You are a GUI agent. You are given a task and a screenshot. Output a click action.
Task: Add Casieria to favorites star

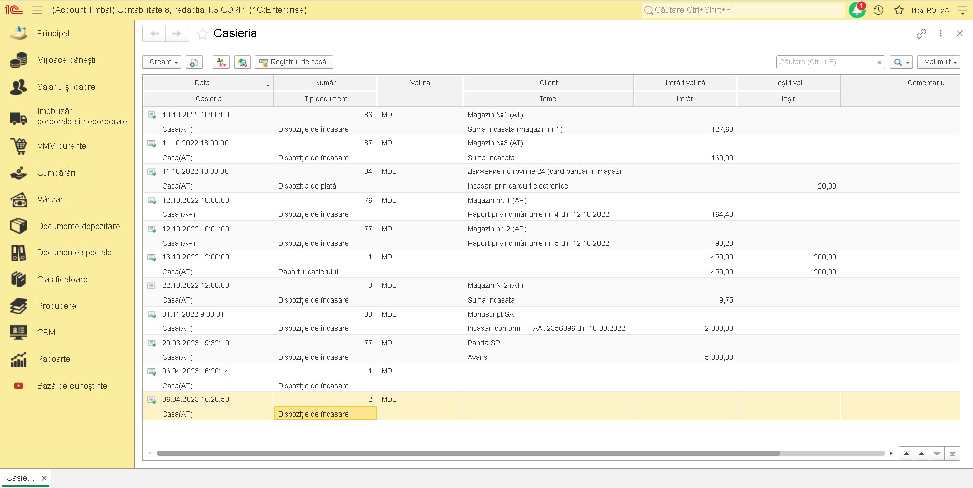pyautogui.click(x=202, y=34)
